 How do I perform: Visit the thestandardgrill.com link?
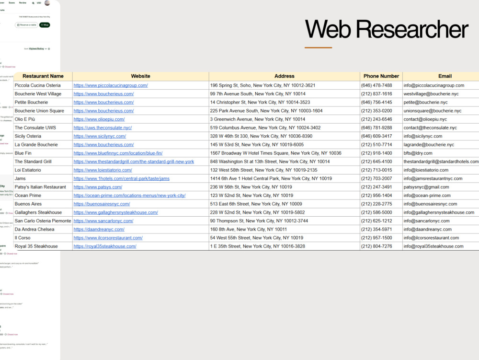(134, 162)
